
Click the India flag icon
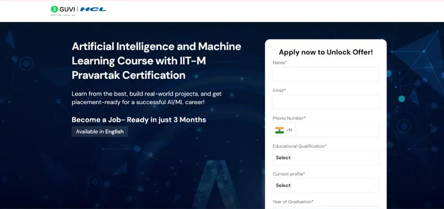coord(279,130)
